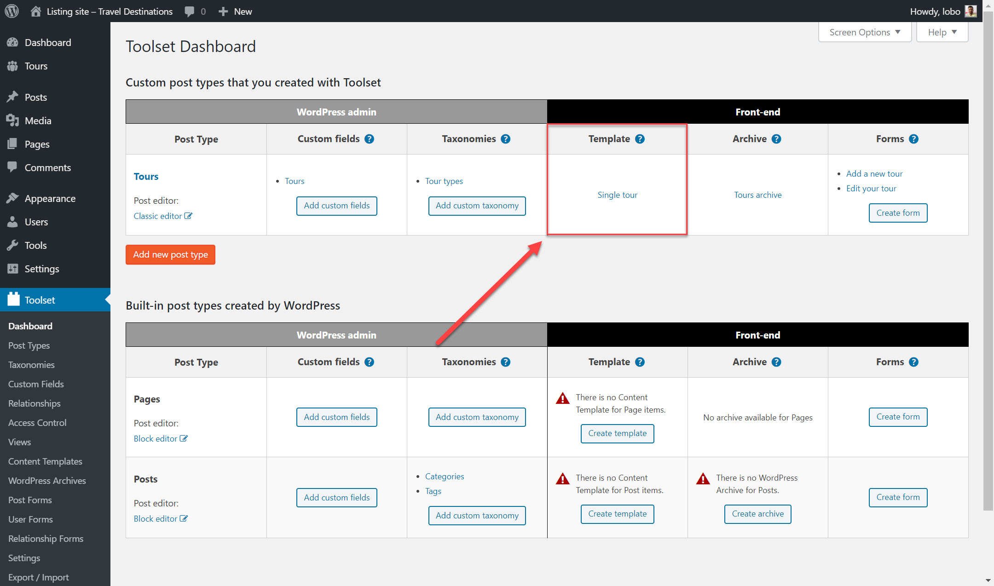Click Add custom fields in the Tours row
Image resolution: width=994 pixels, height=586 pixels.
click(x=337, y=206)
